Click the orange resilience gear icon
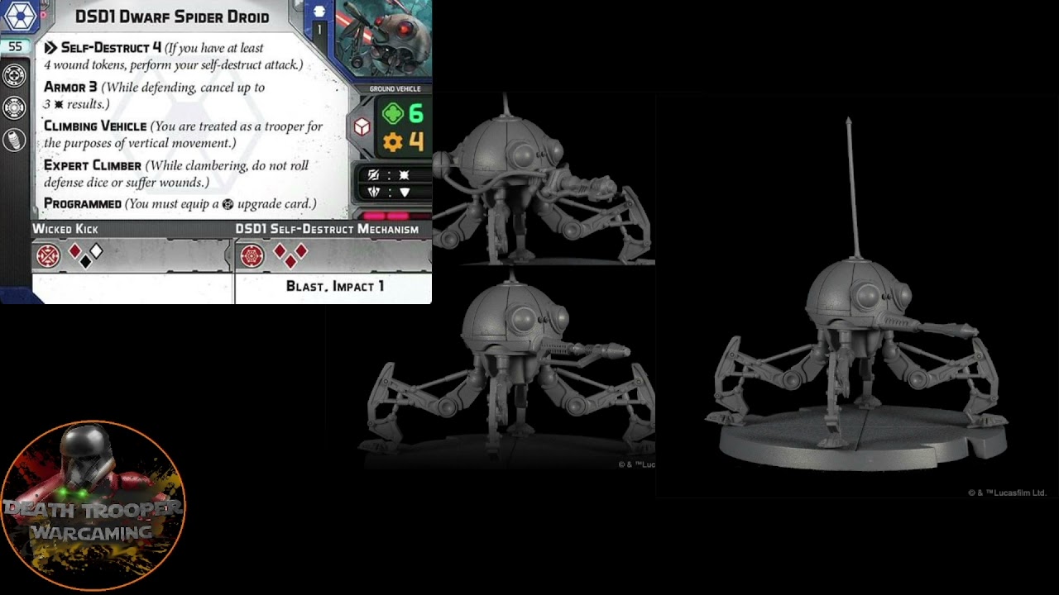1059x595 pixels. tap(392, 142)
